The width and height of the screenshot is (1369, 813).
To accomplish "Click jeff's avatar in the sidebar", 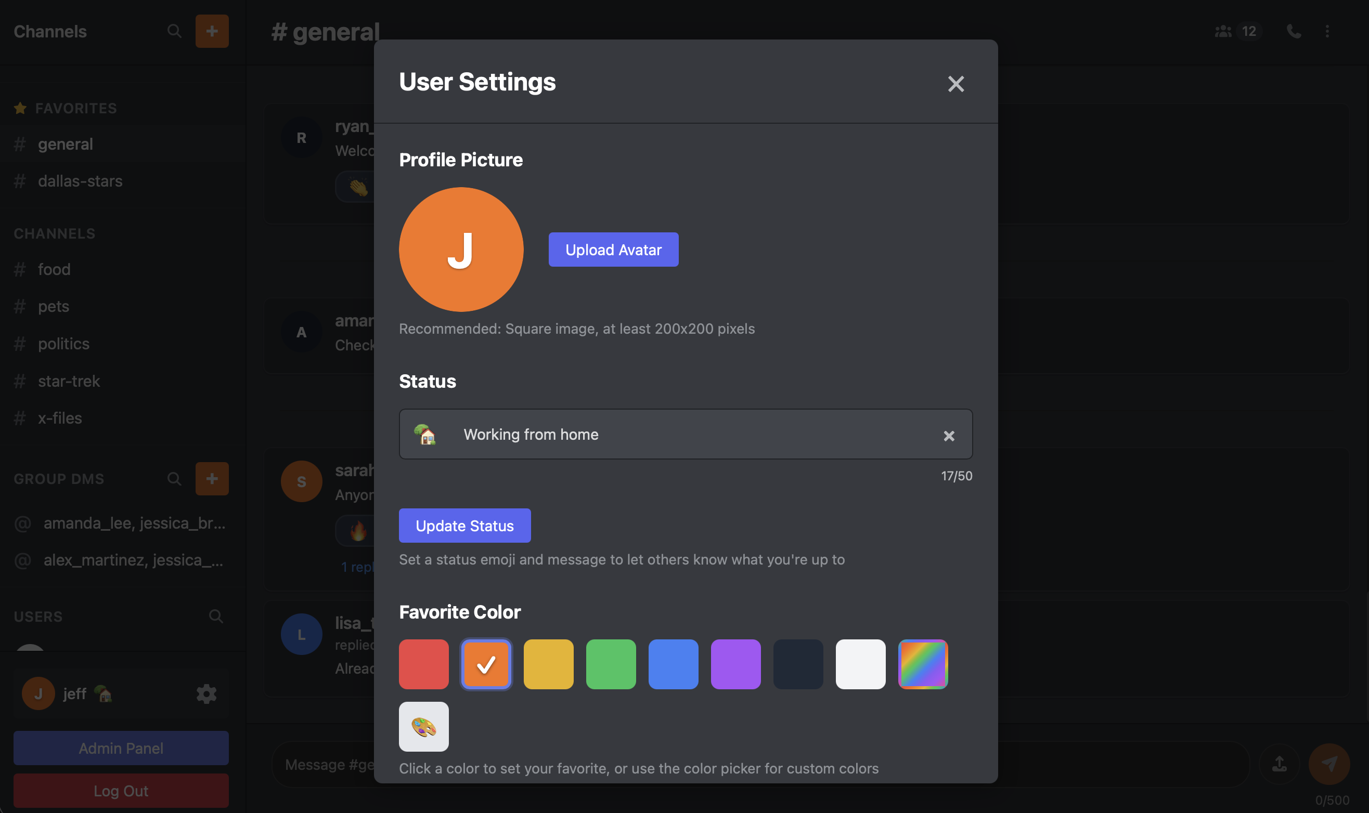I will click(38, 693).
